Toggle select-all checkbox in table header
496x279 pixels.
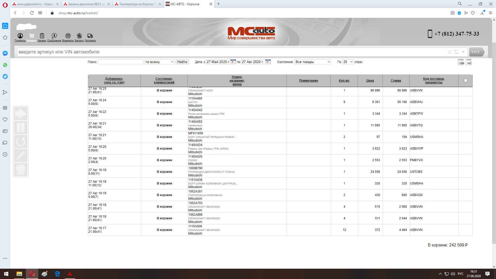466,81
